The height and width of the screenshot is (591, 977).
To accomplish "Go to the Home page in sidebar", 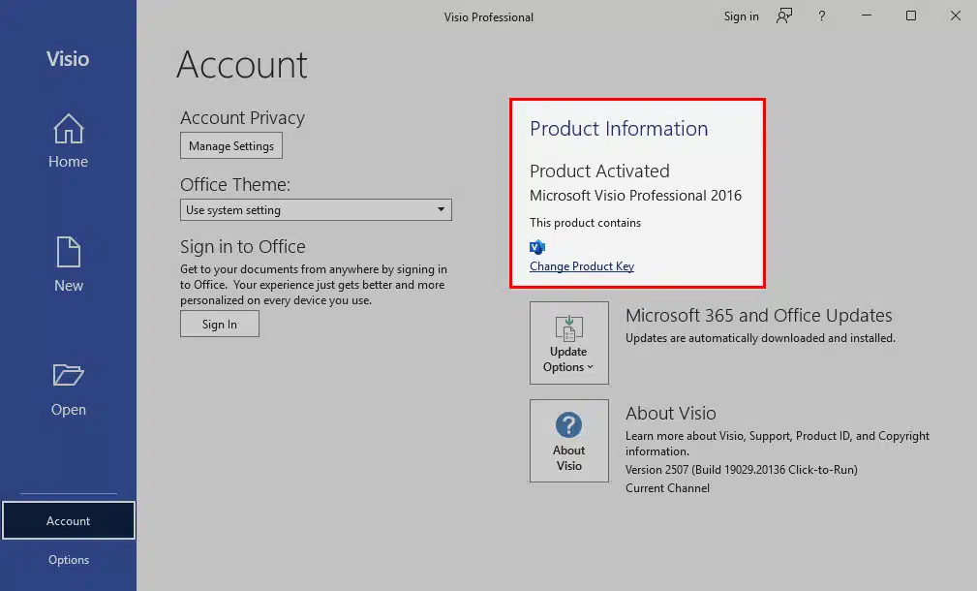I will pyautogui.click(x=68, y=142).
